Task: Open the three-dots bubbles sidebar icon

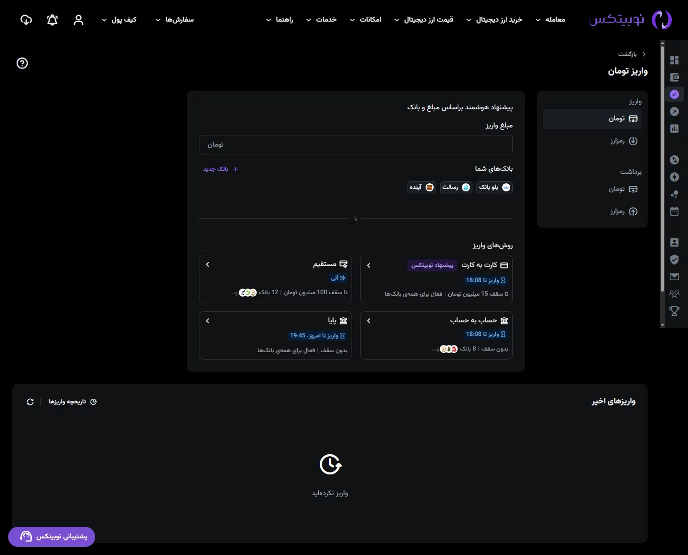Action: pyautogui.click(x=674, y=194)
